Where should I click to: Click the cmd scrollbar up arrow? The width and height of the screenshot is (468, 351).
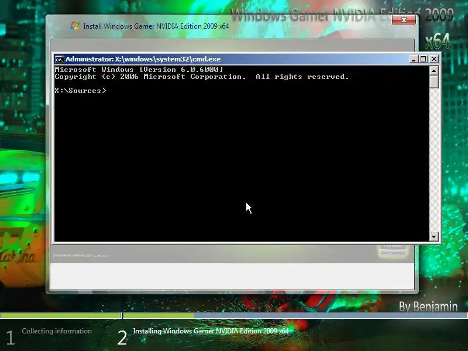coord(433,71)
